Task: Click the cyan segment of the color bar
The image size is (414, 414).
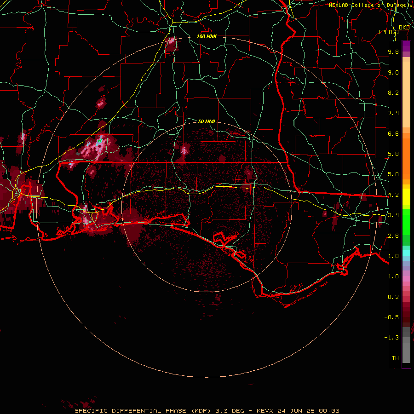Action: 406,253
